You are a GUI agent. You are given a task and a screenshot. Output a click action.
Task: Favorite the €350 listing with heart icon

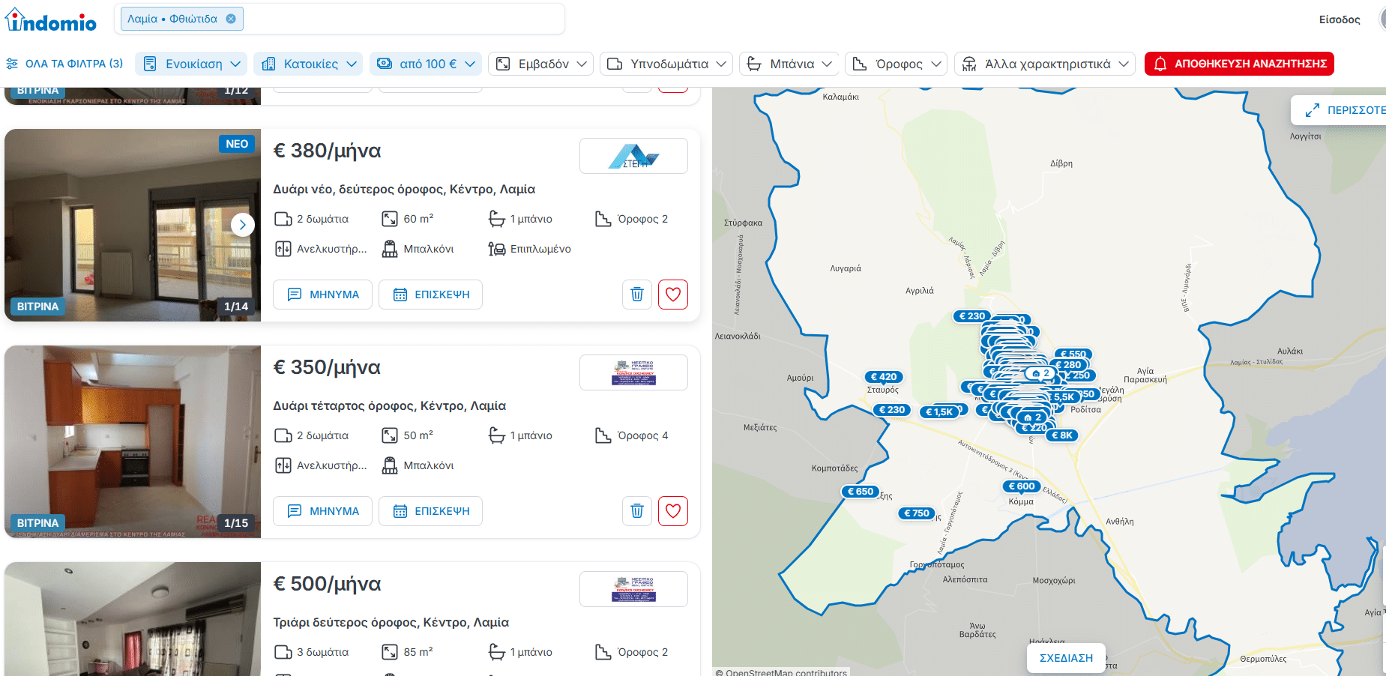[672, 511]
